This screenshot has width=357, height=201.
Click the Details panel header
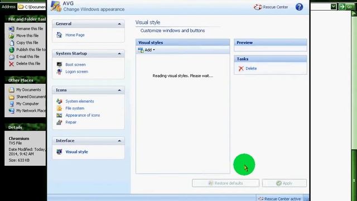(x=25, y=127)
